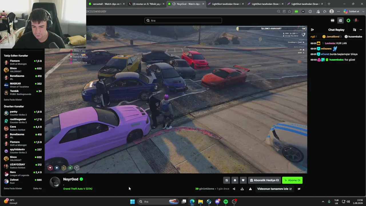Image resolution: width=366 pixels, height=206 pixels.
Task: Open the Grand Theft Auto V (GTA) category link
Action: [x=78, y=189]
